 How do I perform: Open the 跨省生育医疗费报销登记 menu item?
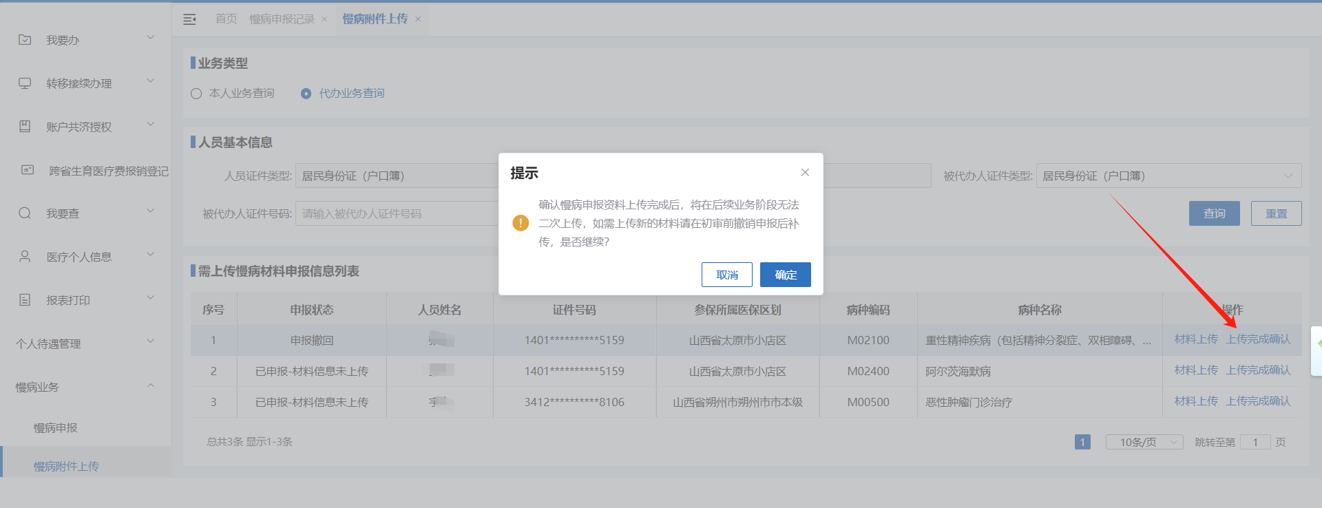pyautogui.click(x=109, y=171)
